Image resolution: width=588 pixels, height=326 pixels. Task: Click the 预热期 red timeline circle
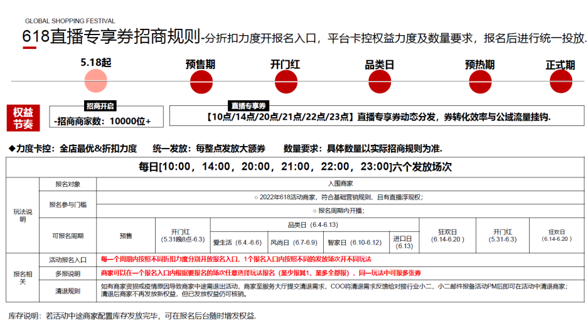480,82
